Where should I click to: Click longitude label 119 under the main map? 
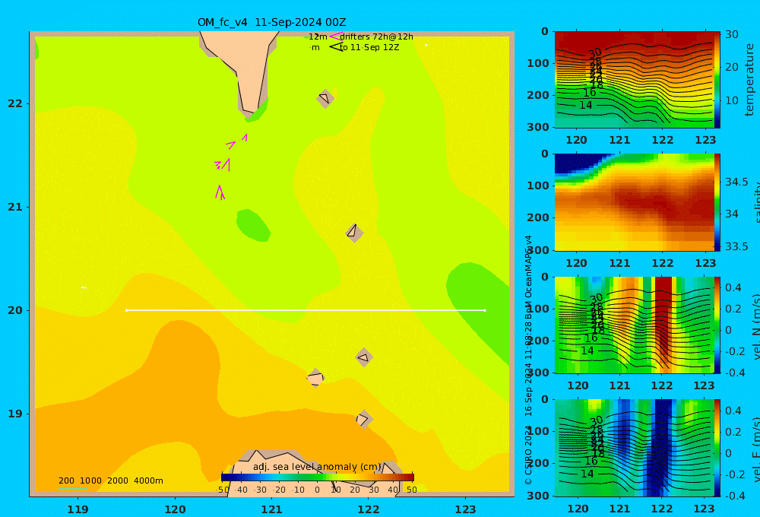(78, 509)
